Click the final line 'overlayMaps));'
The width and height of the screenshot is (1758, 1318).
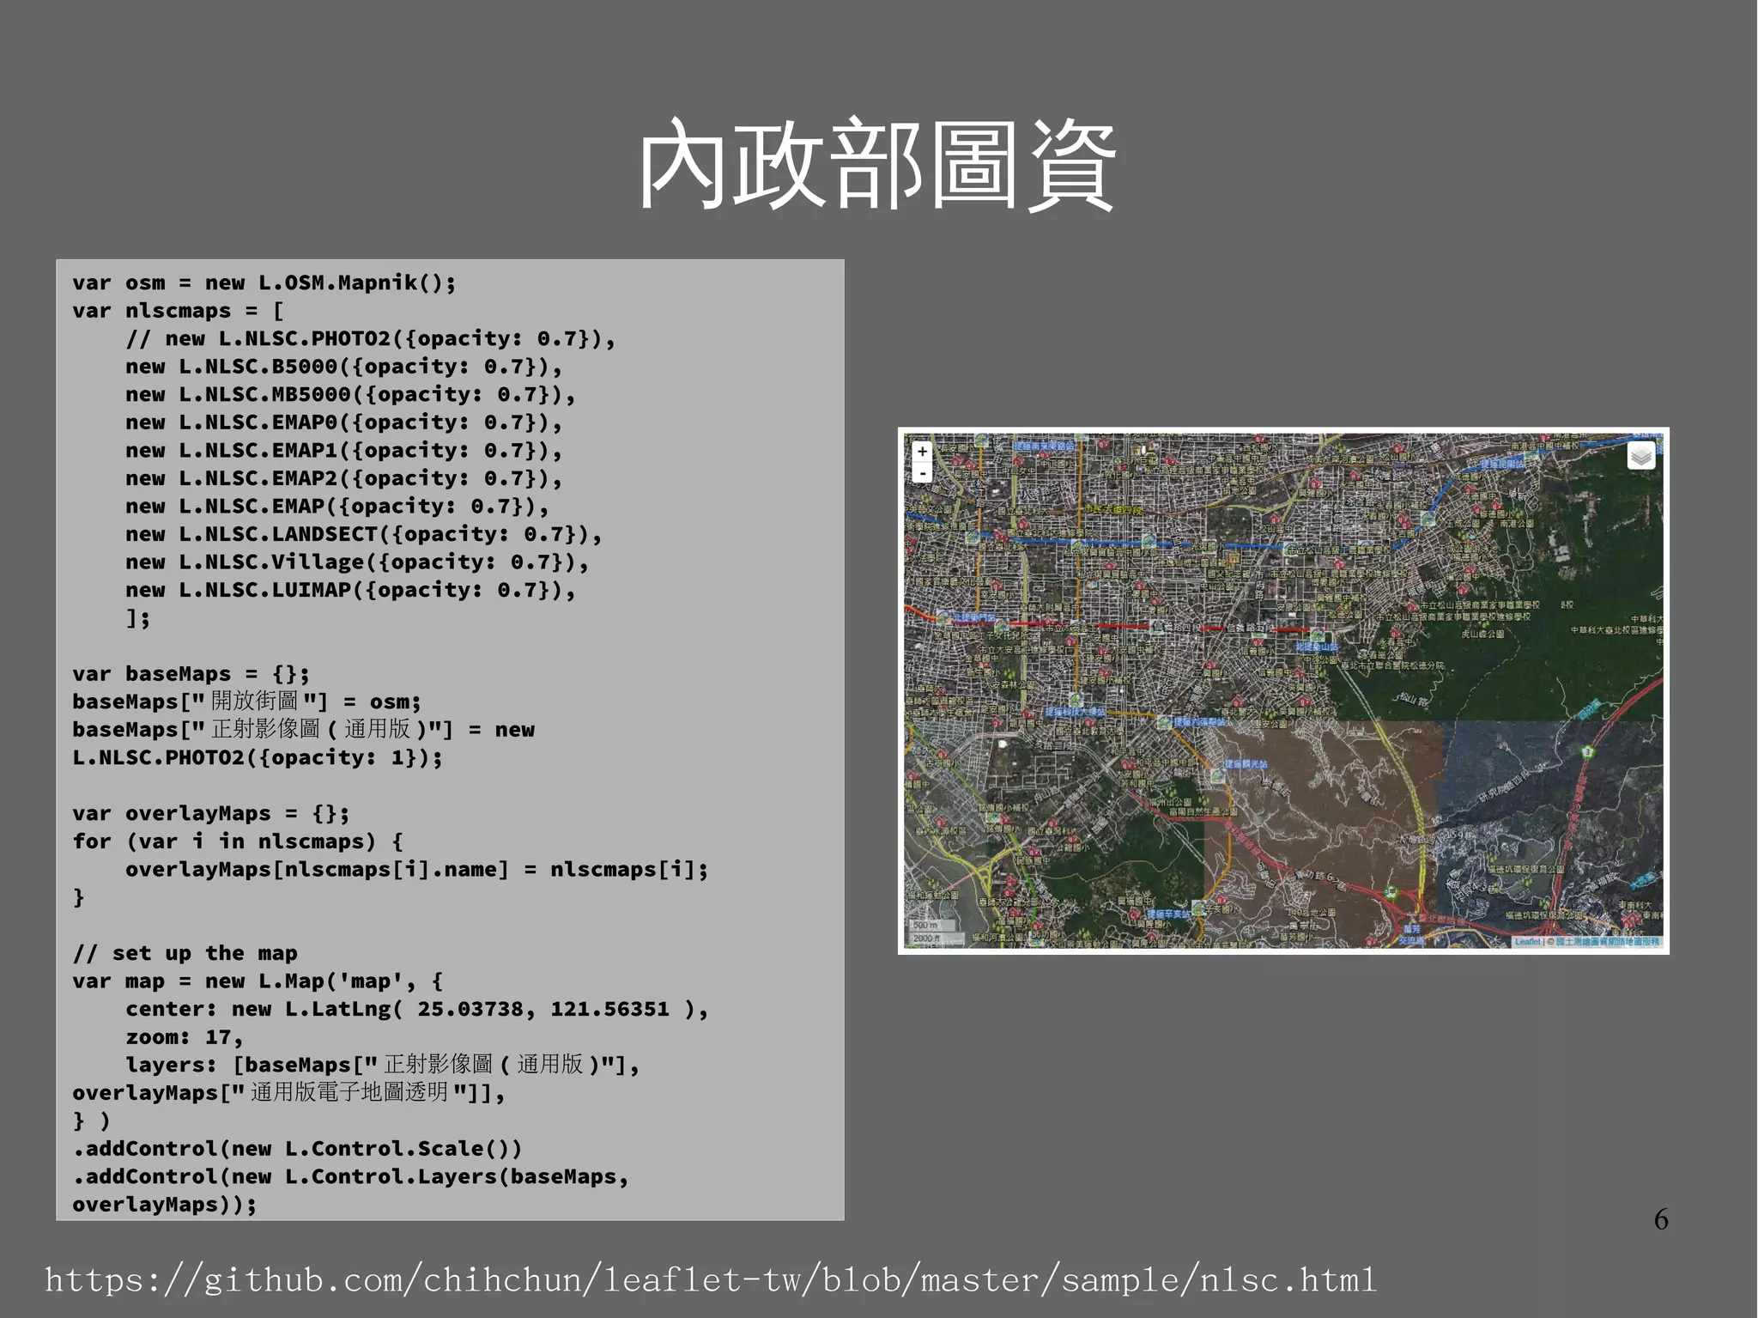(x=165, y=1205)
